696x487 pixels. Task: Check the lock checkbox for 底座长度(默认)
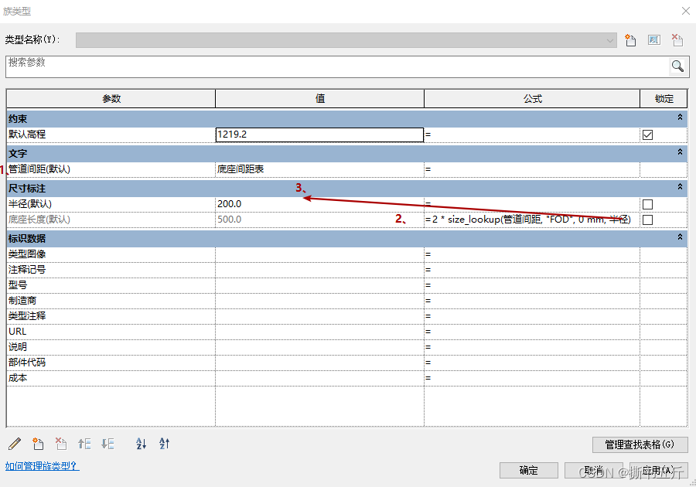click(x=647, y=219)
